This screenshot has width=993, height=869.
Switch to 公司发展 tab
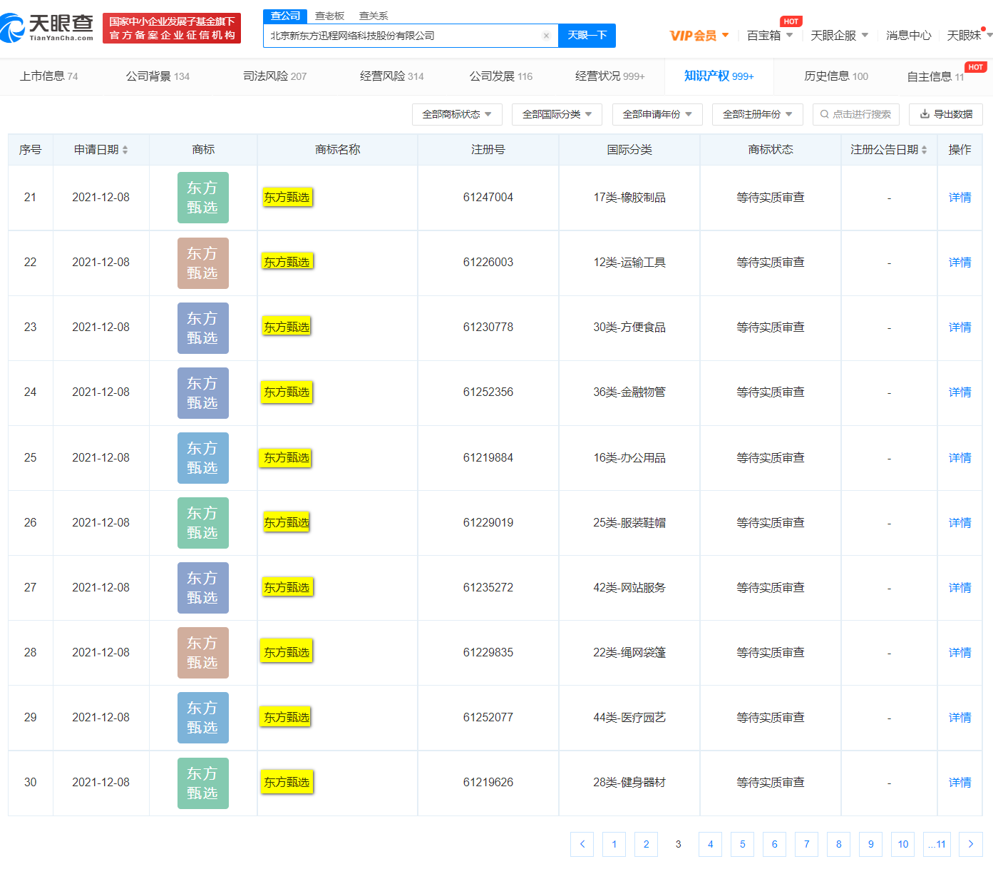click(500, 76)
